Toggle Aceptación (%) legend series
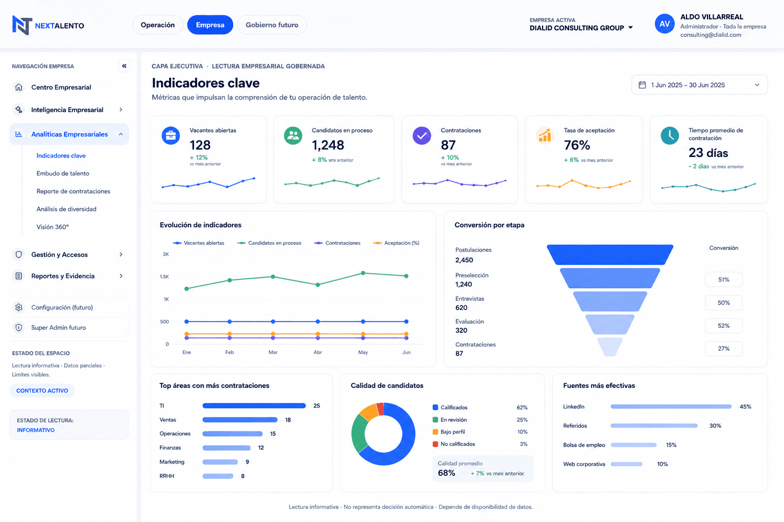This screenshot has height=522, width=784. click(x=396, y=243)
